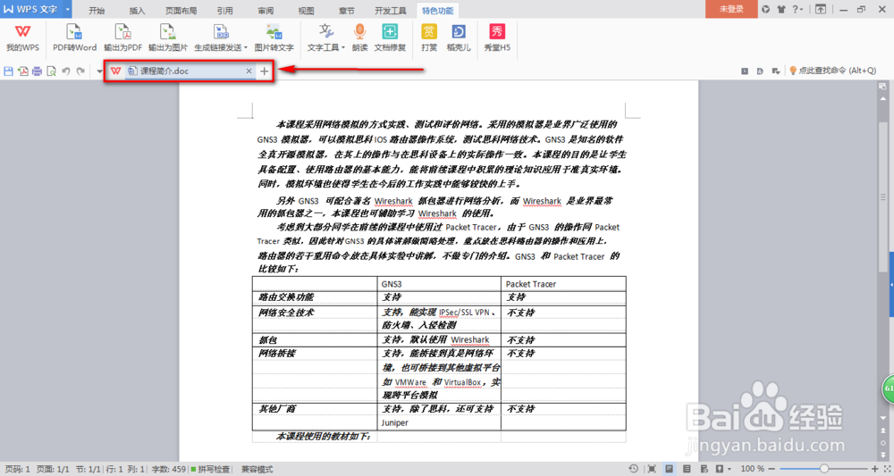Image resolution: width=894 pixels, height=476 pixels.
Task: Switch to the 章节 ribbon tab
Action: tap(347, 10)
